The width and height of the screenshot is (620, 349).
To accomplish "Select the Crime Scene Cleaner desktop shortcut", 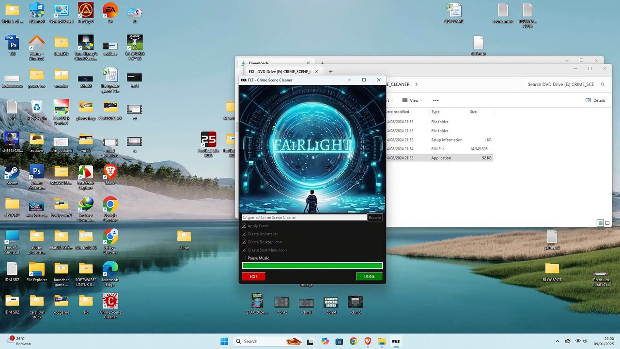I will [110, 306].
